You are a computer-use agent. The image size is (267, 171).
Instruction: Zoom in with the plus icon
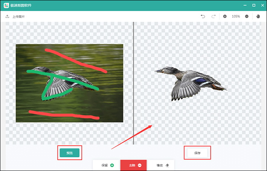(x=225, y=16)
